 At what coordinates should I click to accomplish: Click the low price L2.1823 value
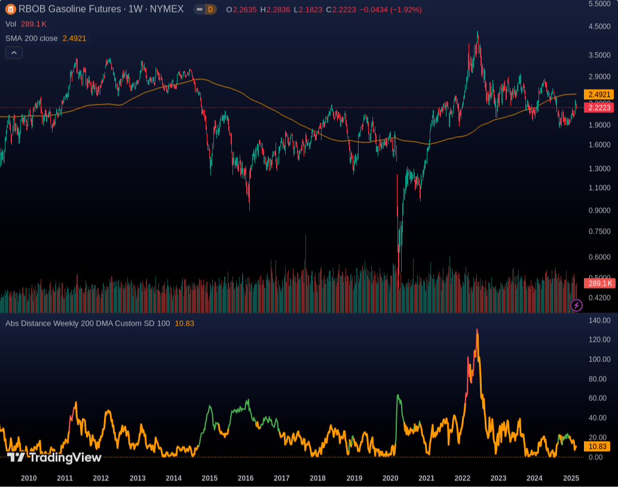[308, 10]
